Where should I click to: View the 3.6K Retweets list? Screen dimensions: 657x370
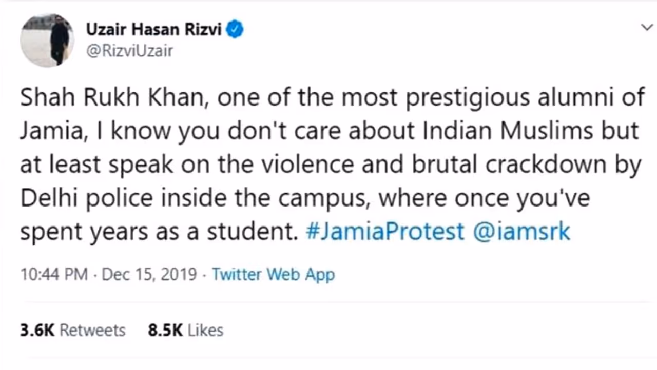[72, 330]
